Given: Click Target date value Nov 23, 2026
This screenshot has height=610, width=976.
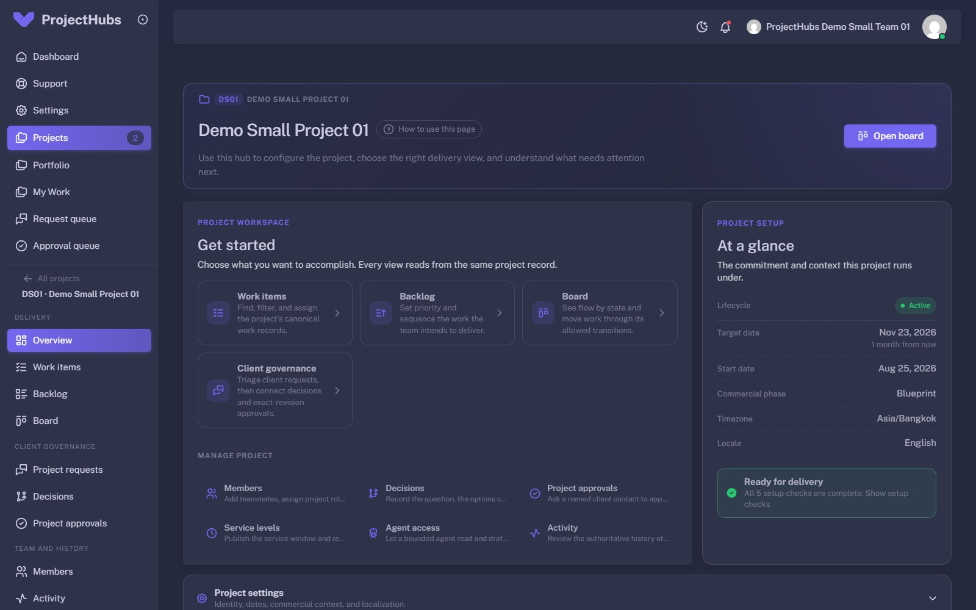Looking at the screenshot, I should [908, 332].
